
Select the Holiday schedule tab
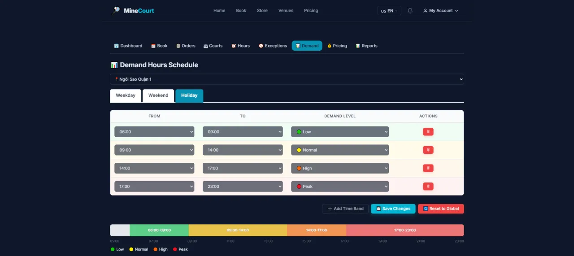[x=189, y=95]
